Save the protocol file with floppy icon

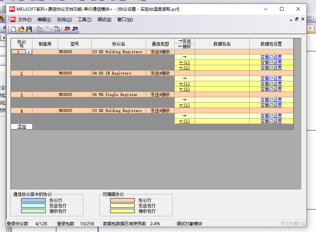click(29, 29)
